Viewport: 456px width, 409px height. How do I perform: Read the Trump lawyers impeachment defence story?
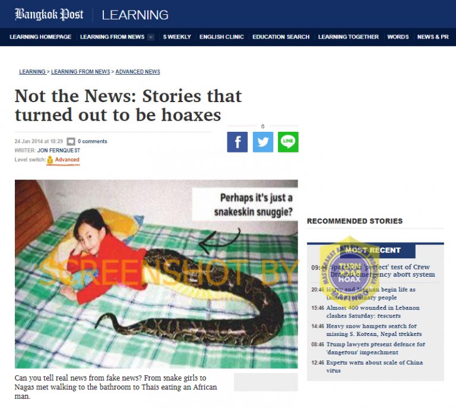coord(375,348)
